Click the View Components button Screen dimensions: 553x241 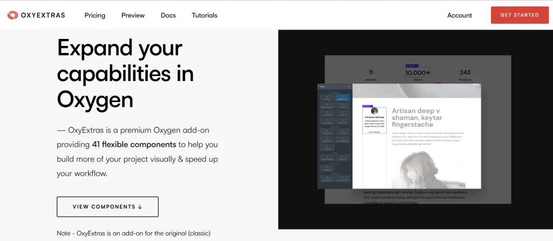coord(107,207)
